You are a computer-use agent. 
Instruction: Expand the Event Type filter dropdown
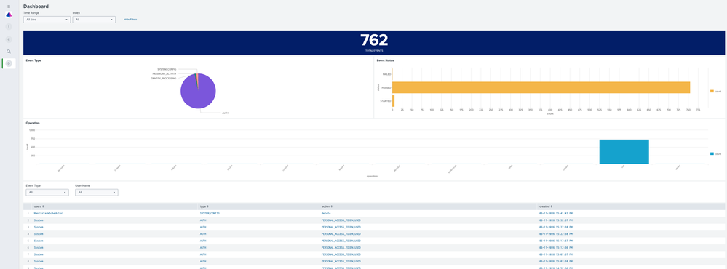(47, 192)
